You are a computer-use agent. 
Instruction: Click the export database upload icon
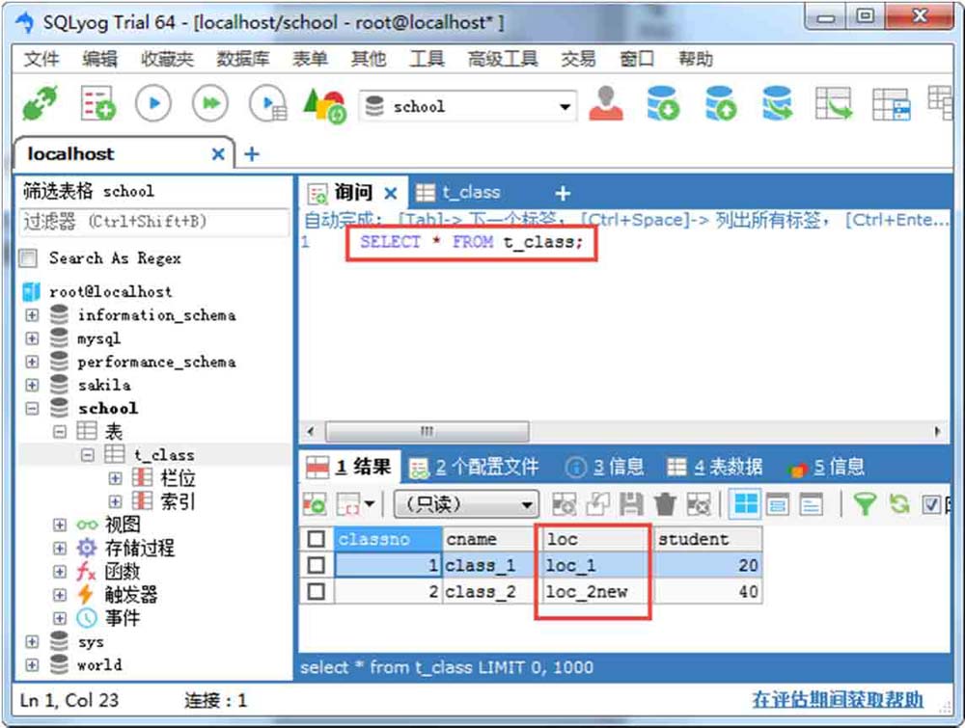pyautogui.click(x=721, y=102)
